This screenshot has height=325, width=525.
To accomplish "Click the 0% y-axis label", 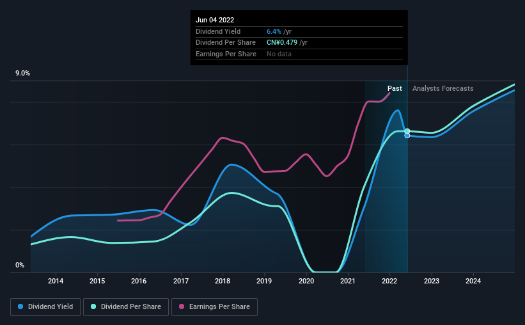I will [x=20, y=265].
